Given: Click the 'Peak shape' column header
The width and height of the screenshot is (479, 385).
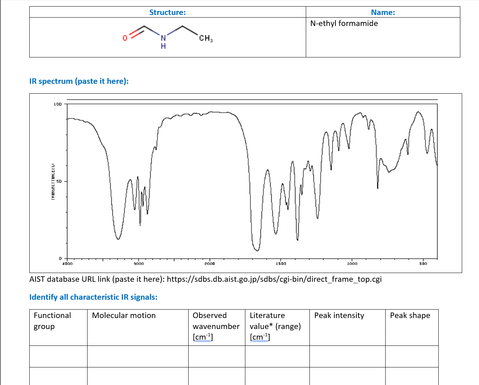Looking at the screenshot, I should point(410,315).
